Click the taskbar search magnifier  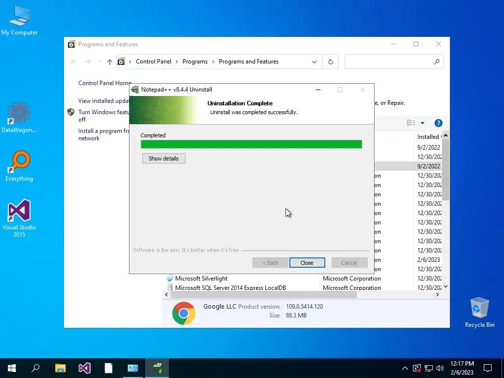point(35,368)
